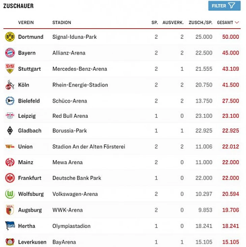Click the Wolfsburg green club logo
Viewport: 246px width, 247px height.
coord(10,194)
